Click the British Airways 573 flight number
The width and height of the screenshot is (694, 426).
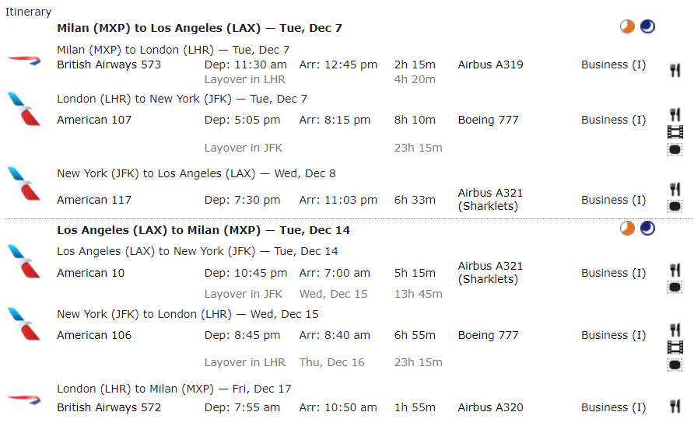pyautogui.click(x=109, y=65)
